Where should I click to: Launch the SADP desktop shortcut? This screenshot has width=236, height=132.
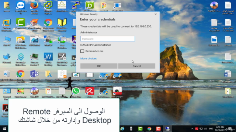tap(104, 77)
